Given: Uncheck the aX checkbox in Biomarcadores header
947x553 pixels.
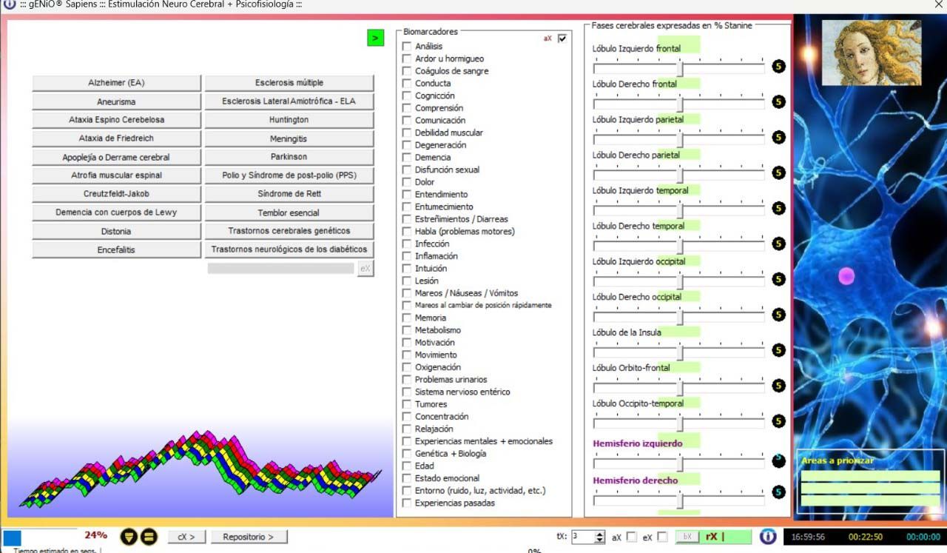Looking at the screenshot, I should click(562, 38).
